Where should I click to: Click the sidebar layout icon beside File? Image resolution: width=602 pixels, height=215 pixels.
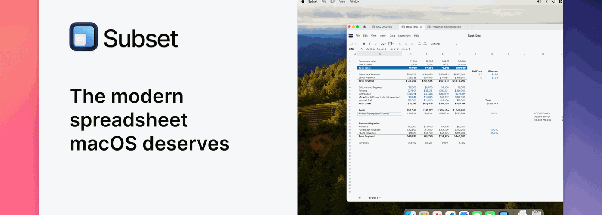350,36
